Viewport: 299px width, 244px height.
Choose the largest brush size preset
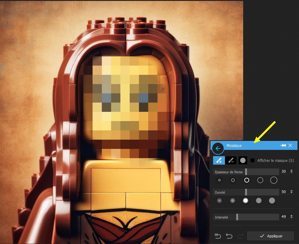pyautogui.click(x=274, y=180)
